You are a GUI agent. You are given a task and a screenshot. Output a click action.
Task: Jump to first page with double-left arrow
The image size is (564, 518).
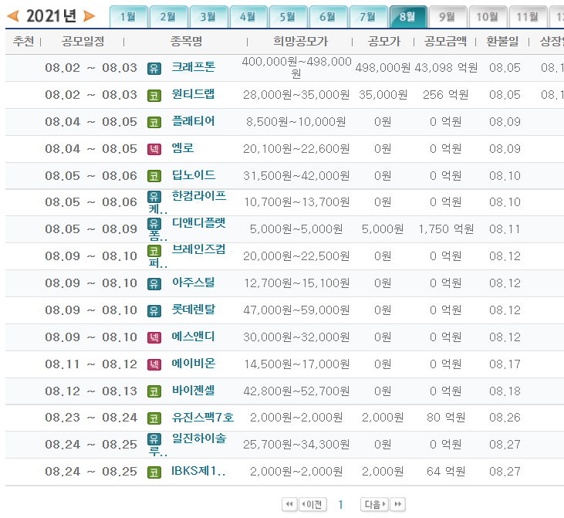[x=289, y=504]
